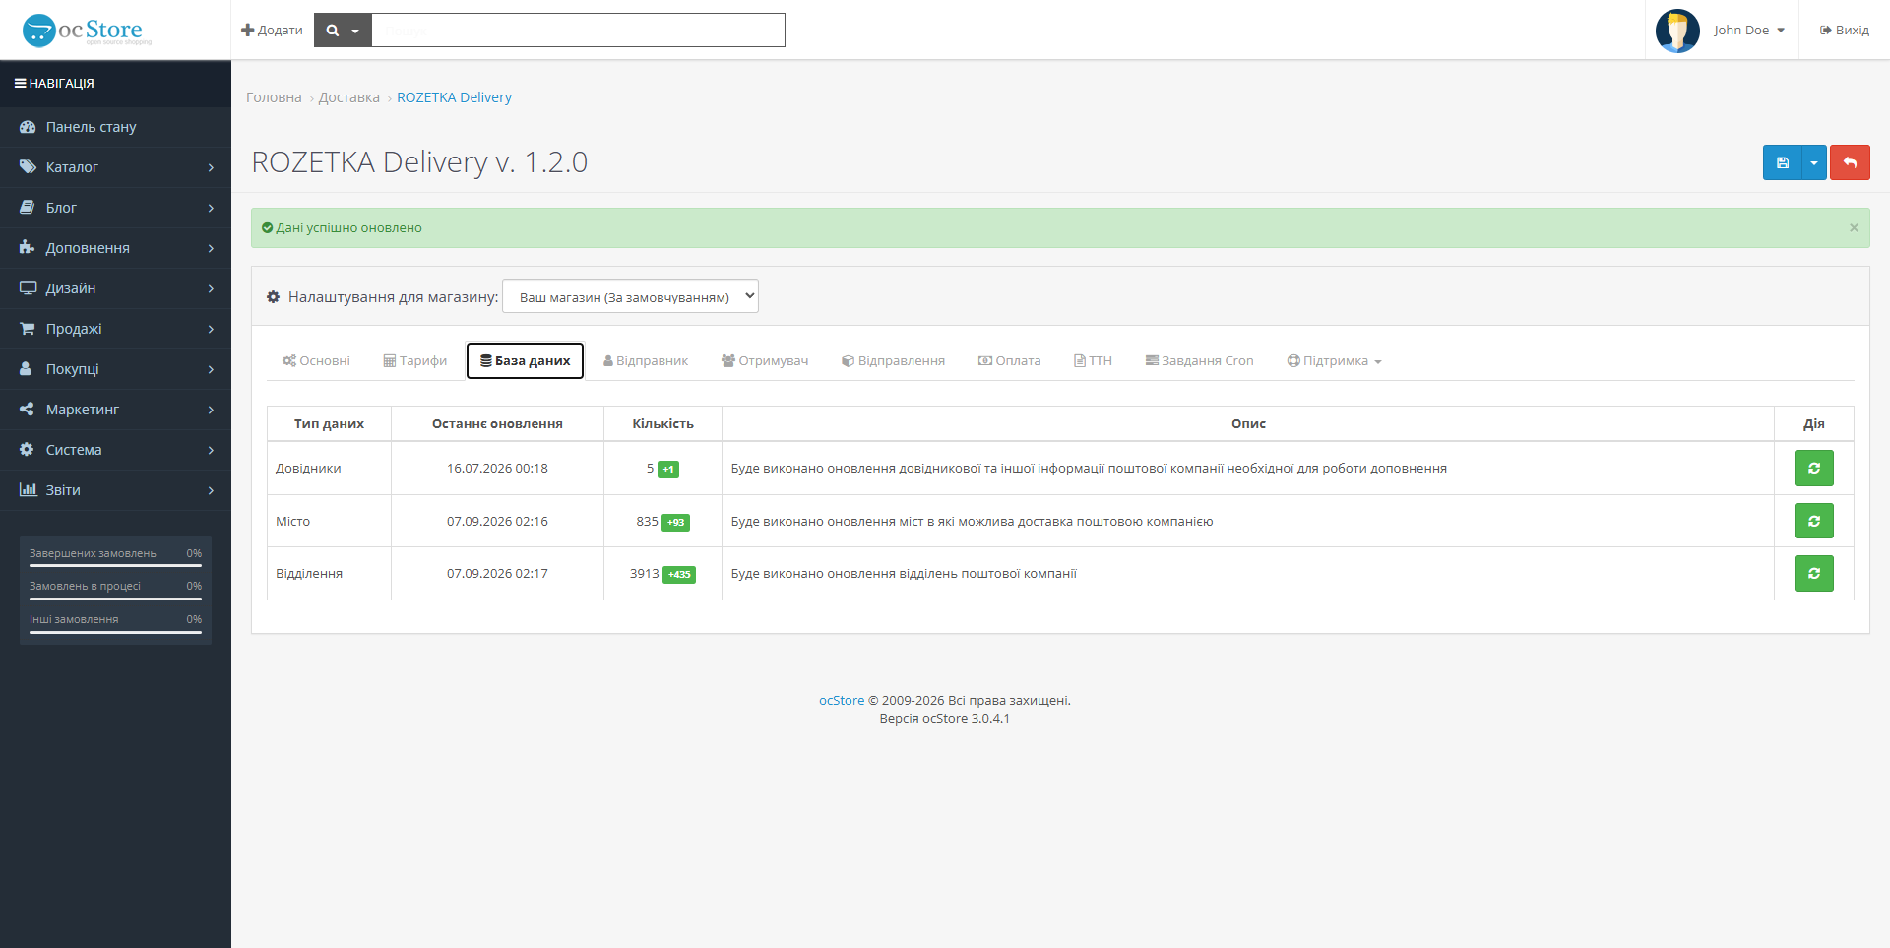Open the ocStore footer link
1890x948 pixels.
tap(842, 701)
